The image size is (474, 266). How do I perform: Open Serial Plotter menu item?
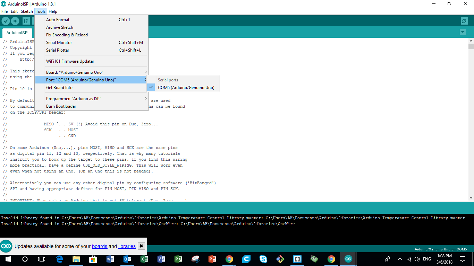click(x=92, y=50)
